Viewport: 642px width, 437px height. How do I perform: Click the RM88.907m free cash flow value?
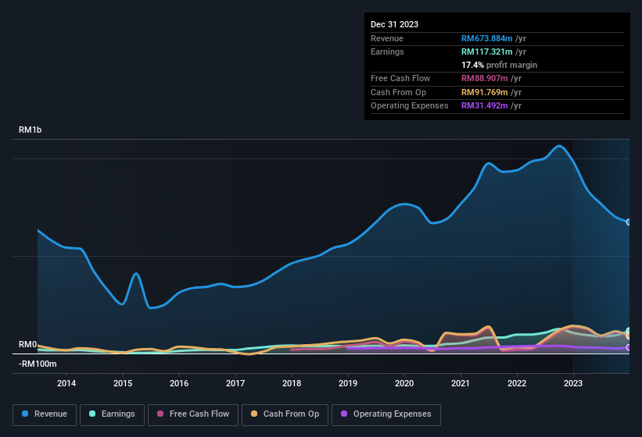click(484, 78)
